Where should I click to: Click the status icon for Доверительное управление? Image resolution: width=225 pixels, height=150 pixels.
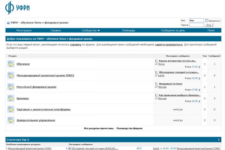(x=11, y=120)
